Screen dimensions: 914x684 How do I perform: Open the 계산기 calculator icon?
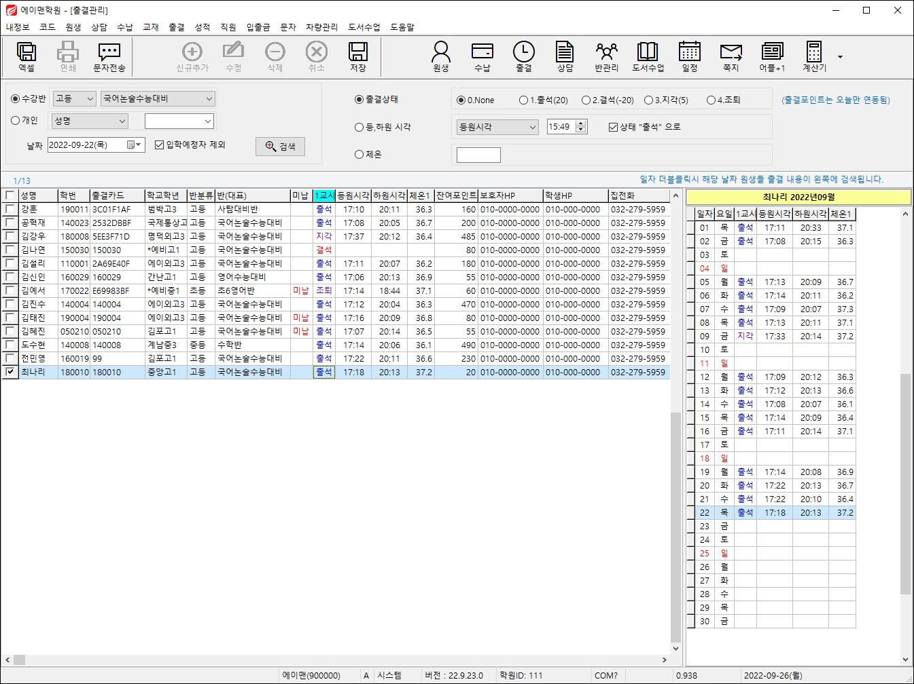point(814,56)
